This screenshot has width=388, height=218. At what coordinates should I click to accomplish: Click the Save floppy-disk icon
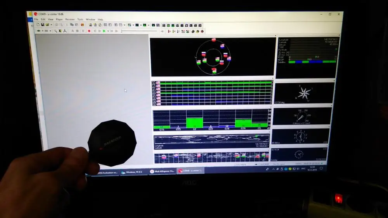43,25
